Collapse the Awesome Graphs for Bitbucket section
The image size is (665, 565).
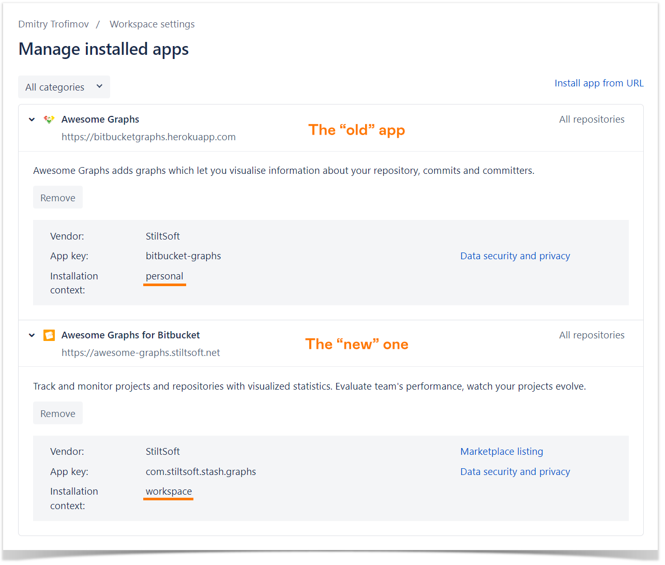point(32,335)
